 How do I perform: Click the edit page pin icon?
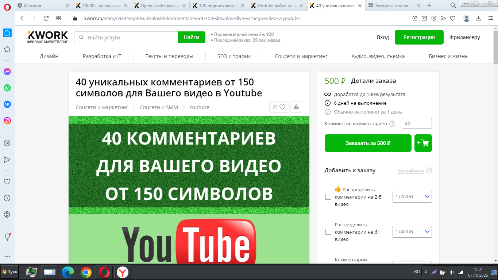pyautogui.click(x=415, y=18)
